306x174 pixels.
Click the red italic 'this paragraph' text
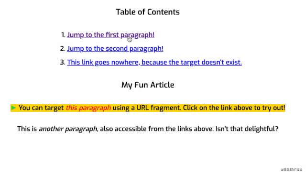click(x=88, y=108)
